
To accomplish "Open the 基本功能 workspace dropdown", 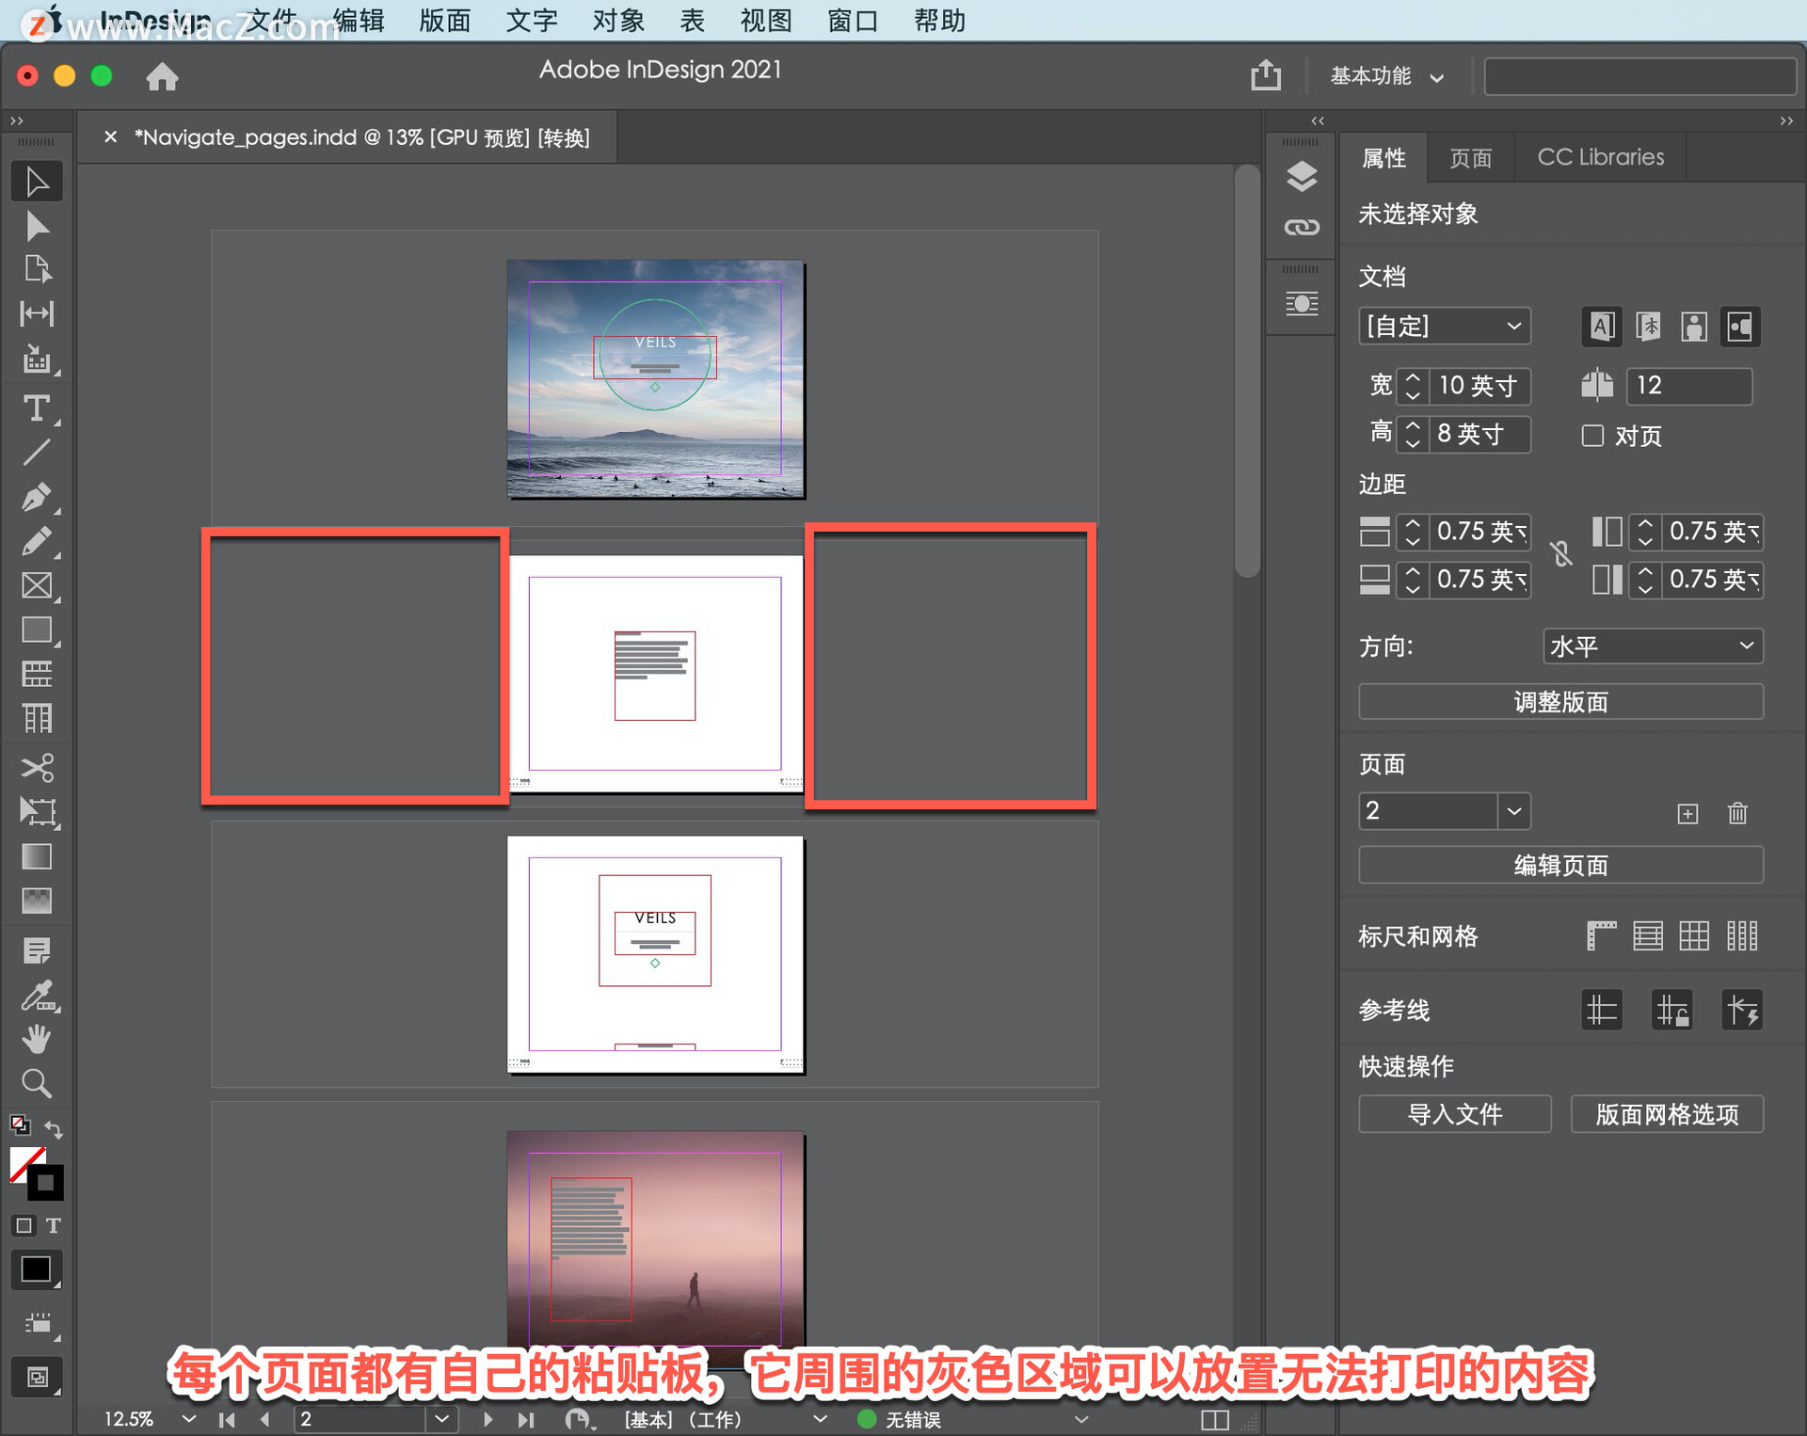I will [1386, 76].
